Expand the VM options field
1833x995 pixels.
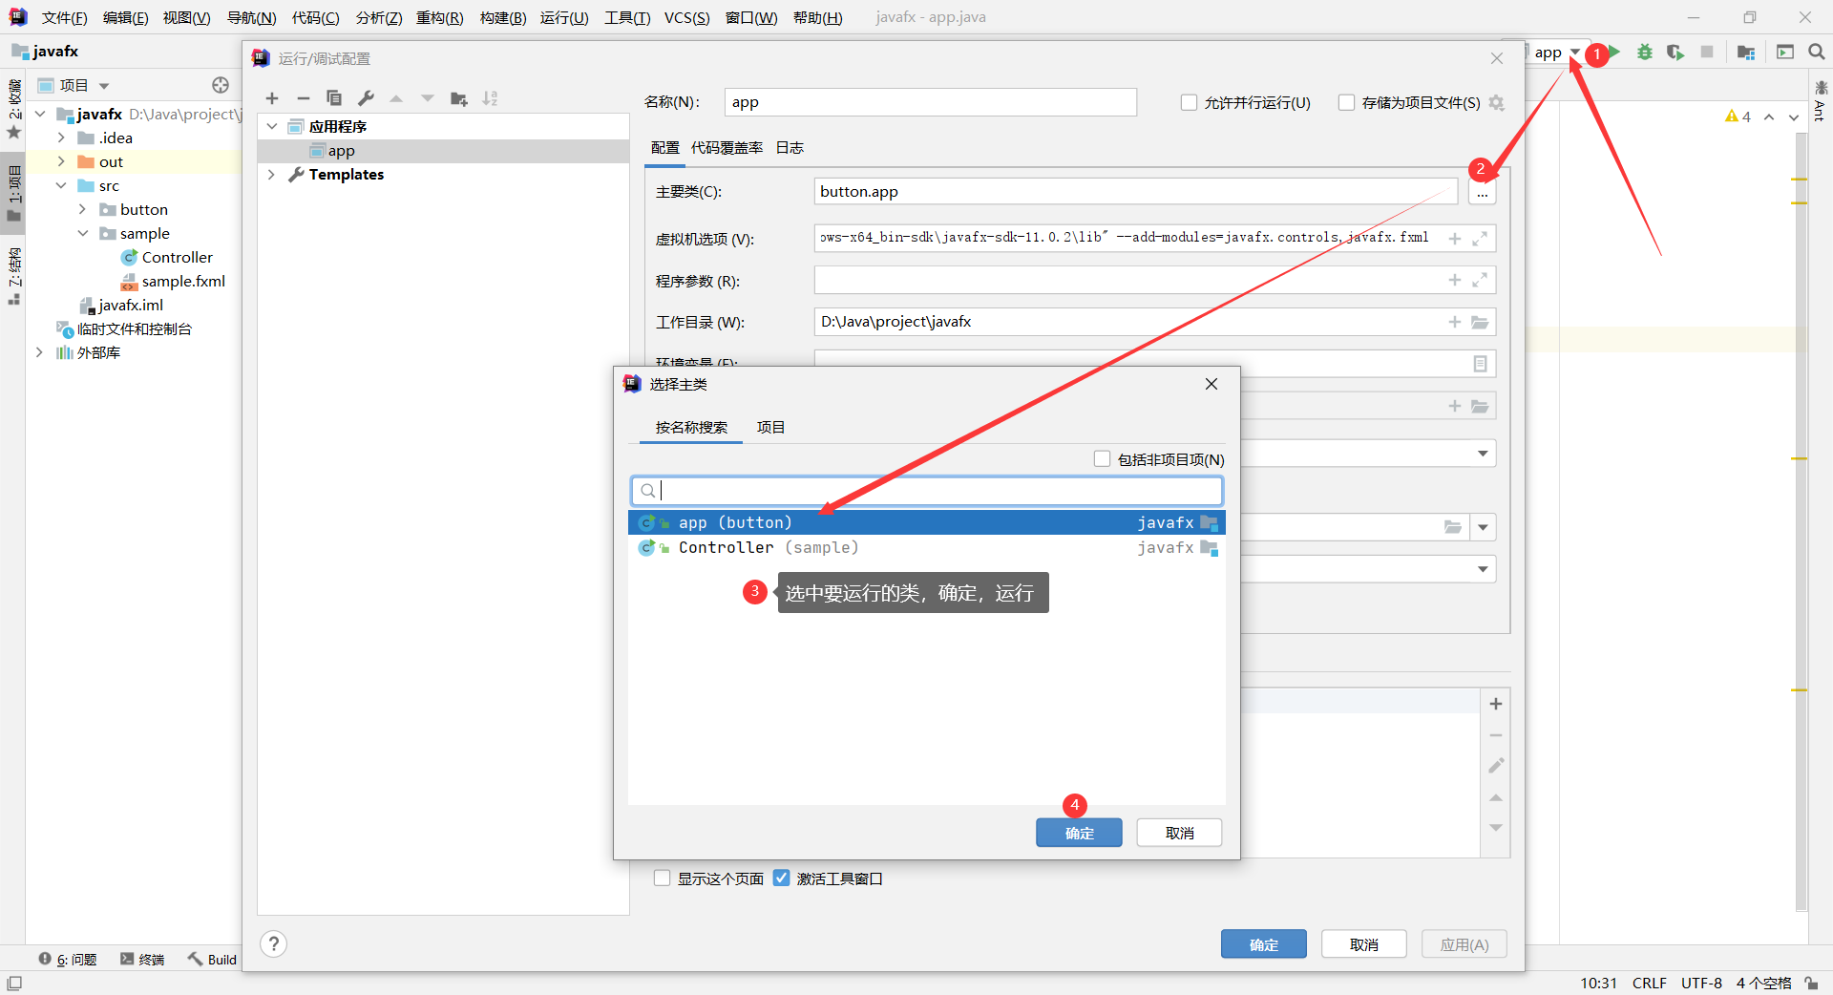(1480, 239)
